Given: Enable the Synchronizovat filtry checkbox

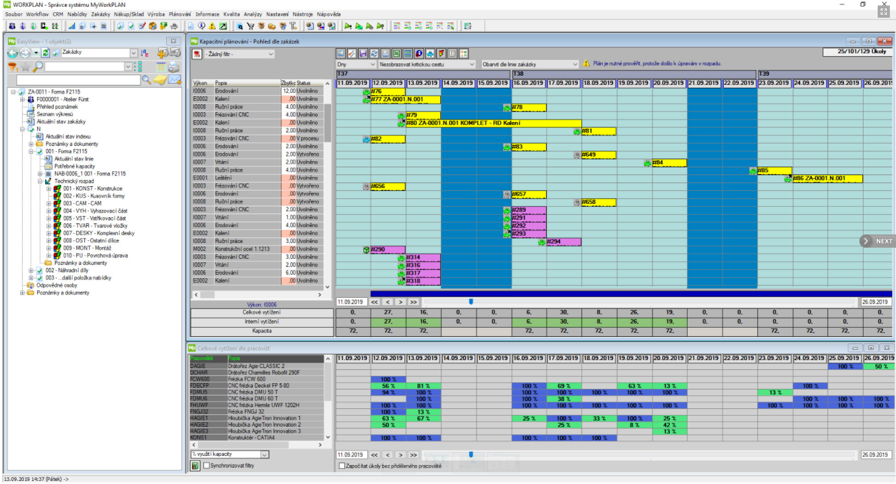Looking at the screenshot, I should [206, 466].
